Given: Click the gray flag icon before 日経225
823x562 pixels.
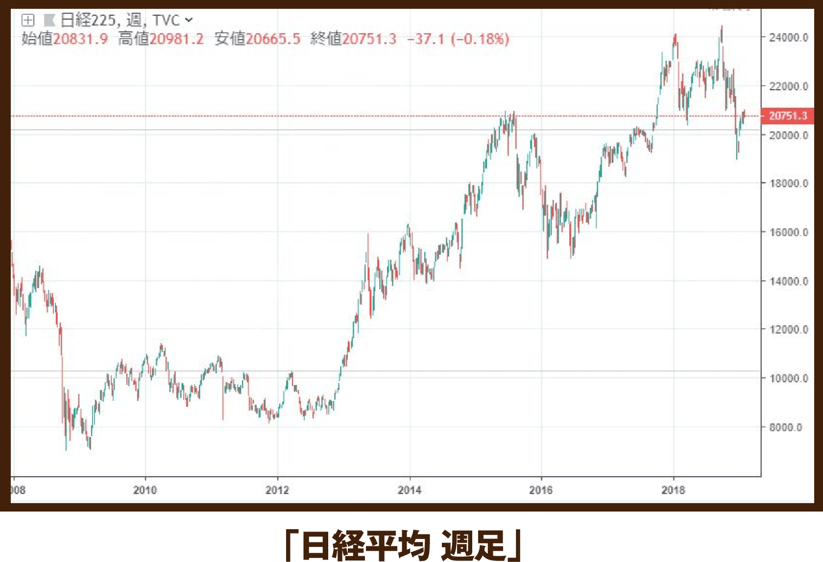Looking at the screenshot, I should pos(49,20).
